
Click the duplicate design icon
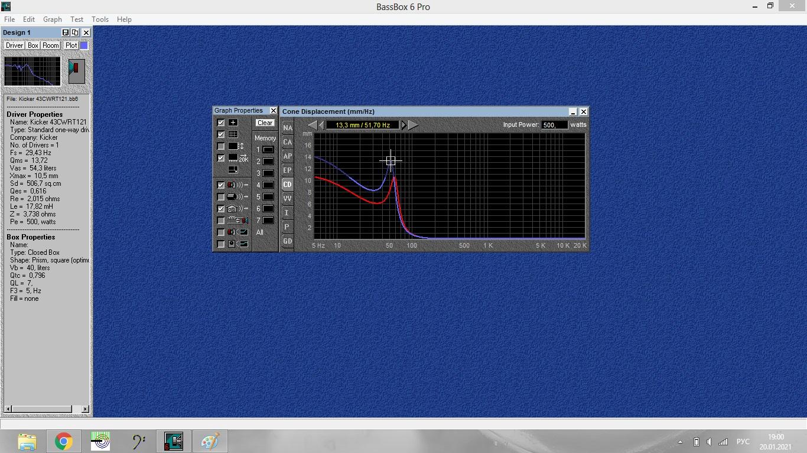tap(75, 32)
